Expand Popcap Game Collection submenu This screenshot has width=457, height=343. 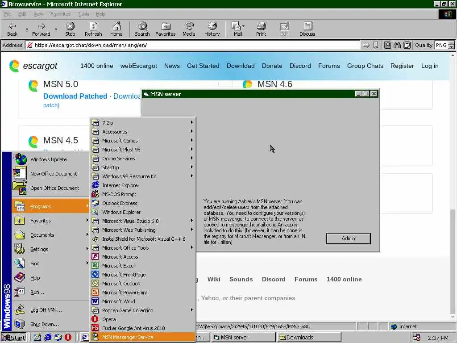(x=143, y=310)
